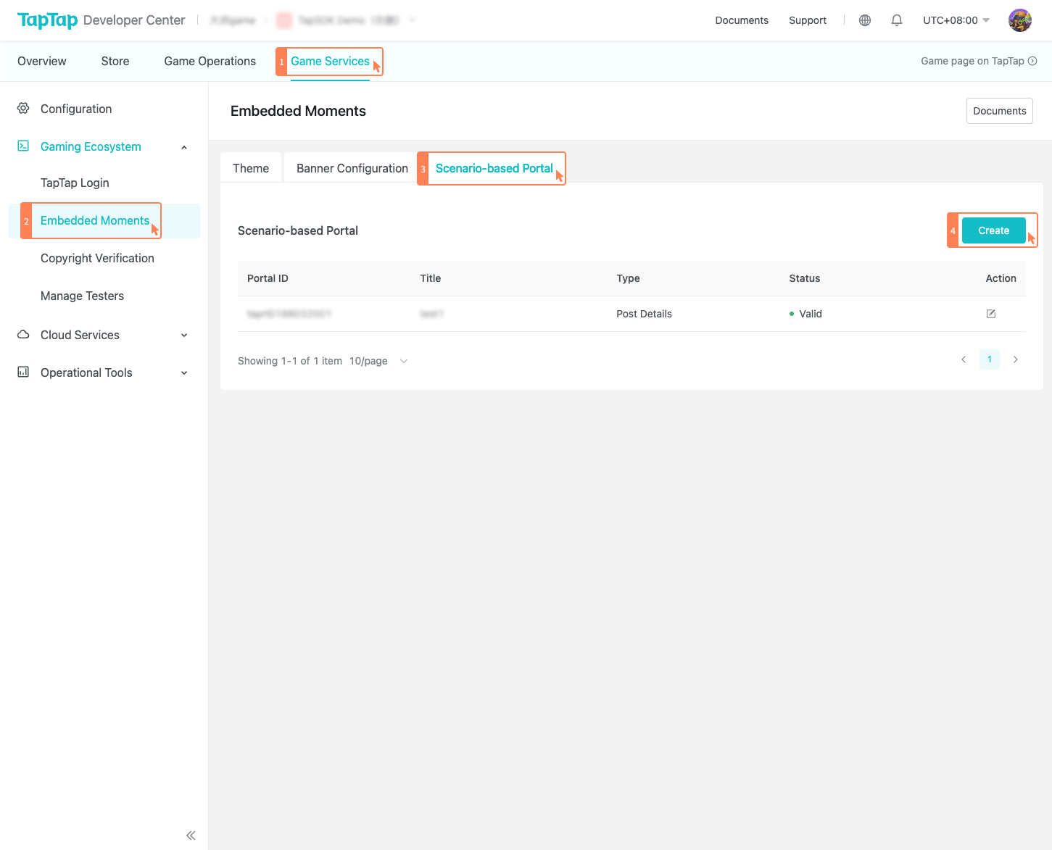Open the game selector dropdown arrow
The width and height of the screenshot is (1052, 850).
tap(412, 20)
